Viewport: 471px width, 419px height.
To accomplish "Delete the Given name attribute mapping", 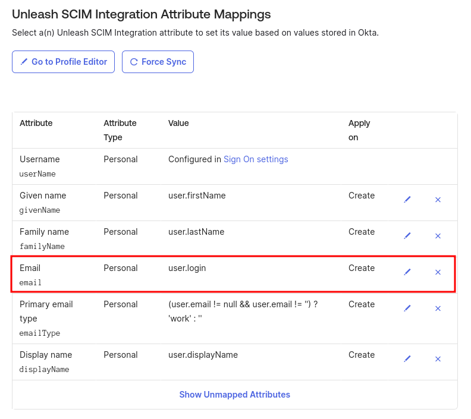I will [438, 200].
